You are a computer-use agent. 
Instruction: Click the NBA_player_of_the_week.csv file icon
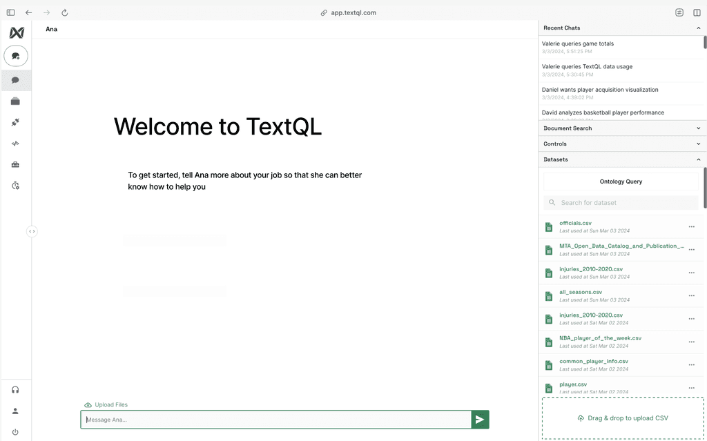tap(549, 342)
